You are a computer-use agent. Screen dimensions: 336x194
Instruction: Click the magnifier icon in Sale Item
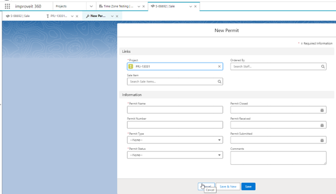tap(220, 82)
